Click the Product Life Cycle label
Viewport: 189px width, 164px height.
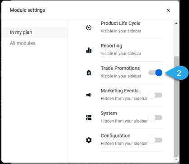tap(120, 23)
